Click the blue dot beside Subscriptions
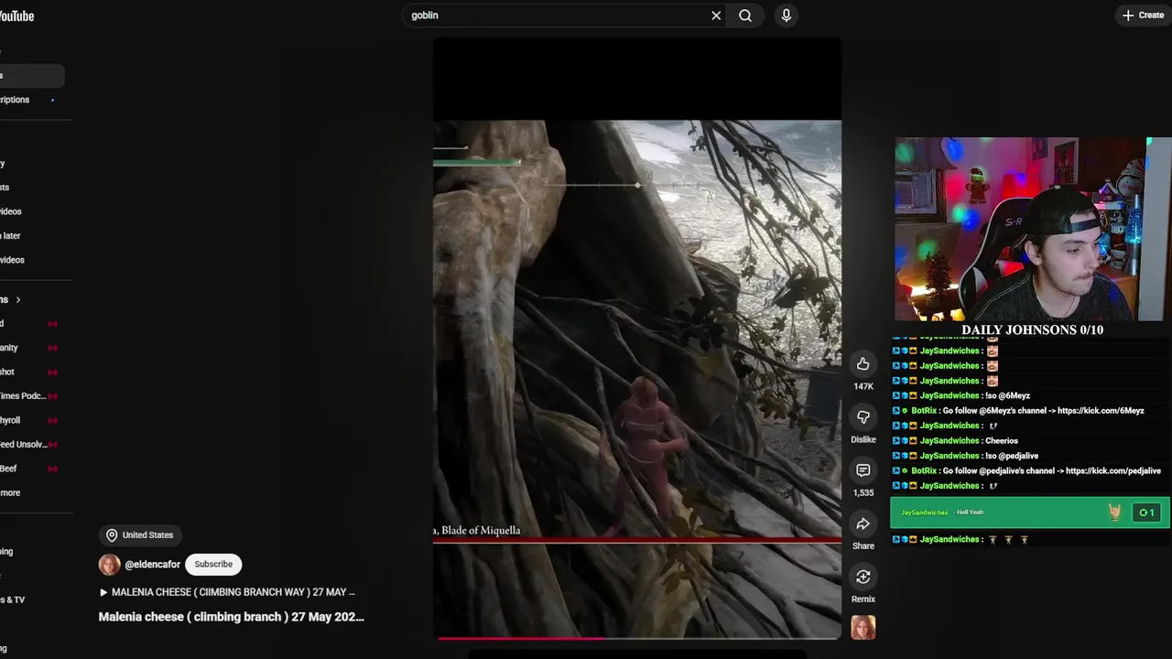 52,100
